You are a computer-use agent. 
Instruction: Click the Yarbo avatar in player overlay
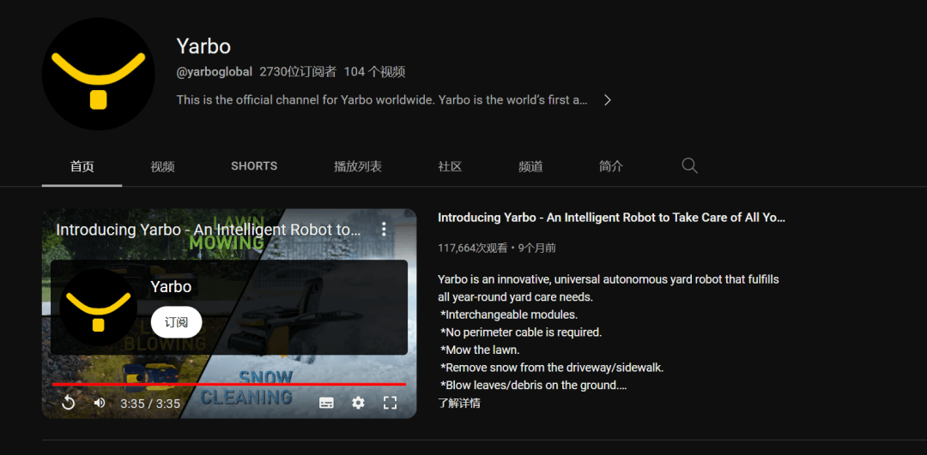coord(98,308)
